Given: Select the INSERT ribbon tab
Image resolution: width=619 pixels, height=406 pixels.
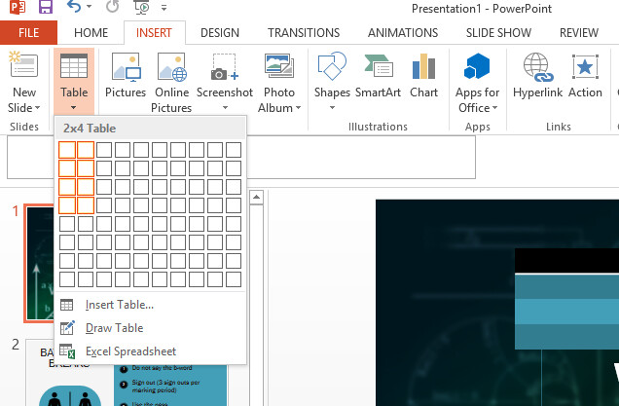Looking at the screenshot, I should point(154,33).
